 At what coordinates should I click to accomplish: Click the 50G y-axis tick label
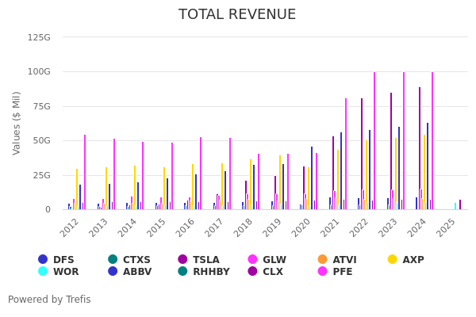tap(41, 141)
